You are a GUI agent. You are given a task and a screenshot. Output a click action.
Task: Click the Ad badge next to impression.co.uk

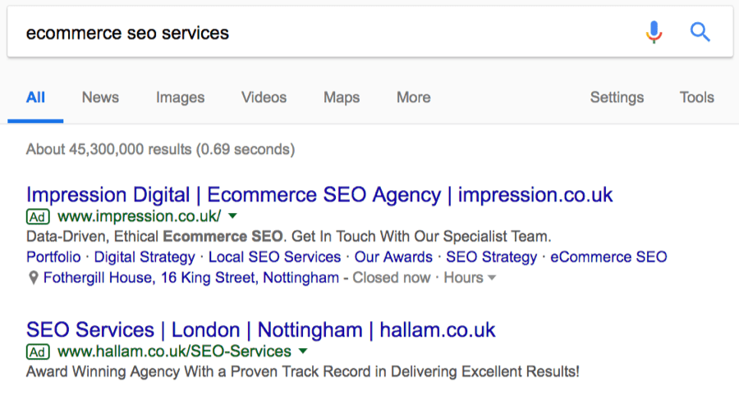click(38, 217)
